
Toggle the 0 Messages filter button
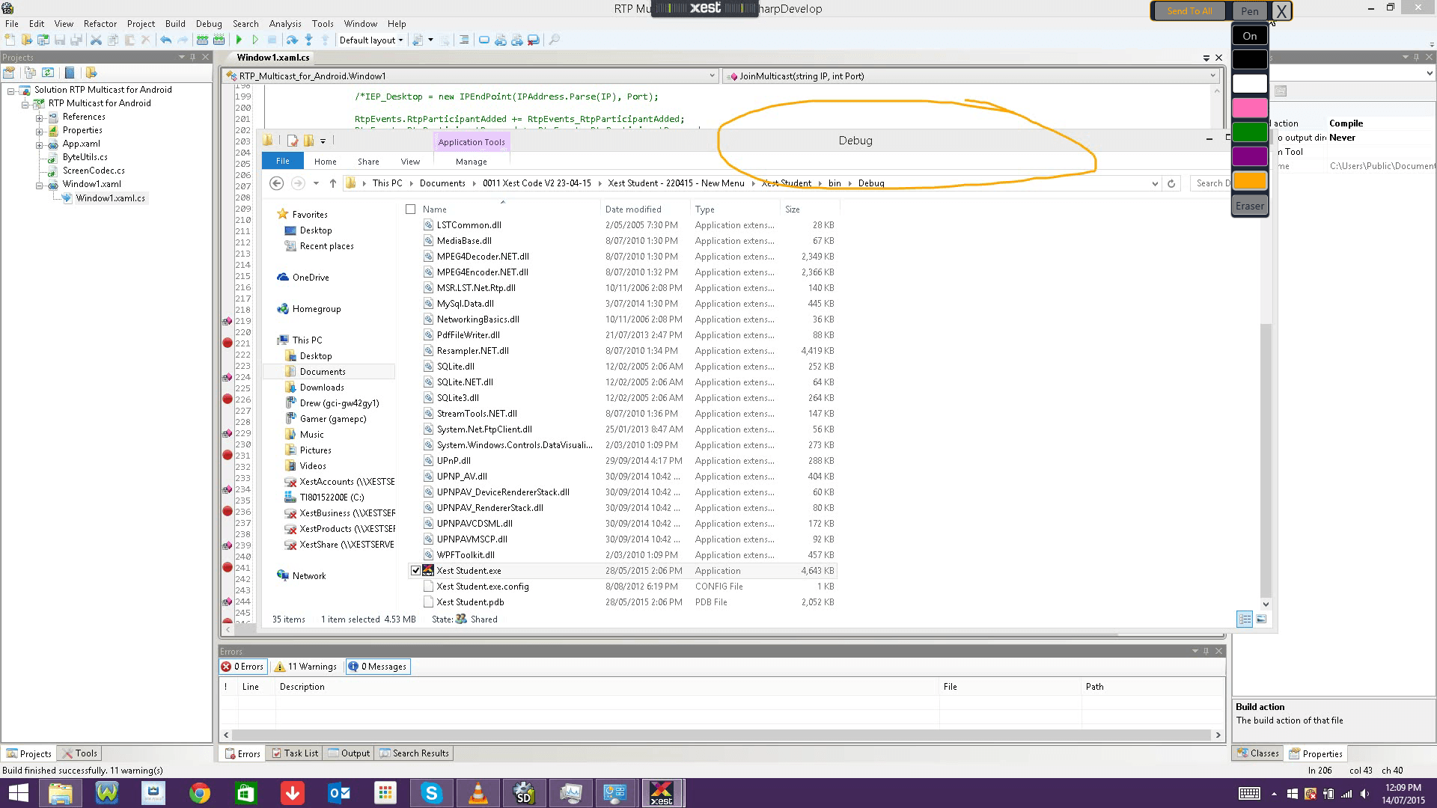click(378, 667)
